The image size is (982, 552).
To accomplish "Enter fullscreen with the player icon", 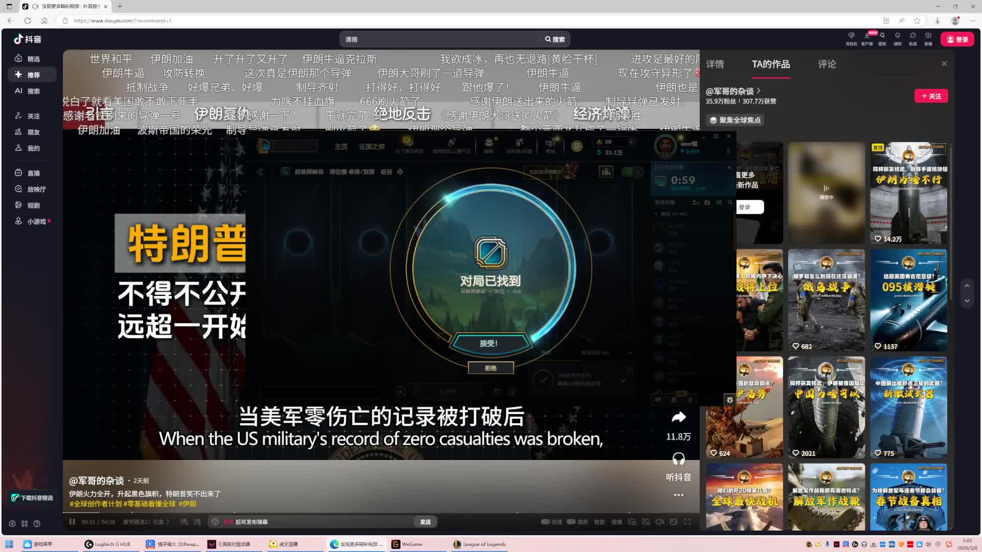I will [x=687, y=522].
